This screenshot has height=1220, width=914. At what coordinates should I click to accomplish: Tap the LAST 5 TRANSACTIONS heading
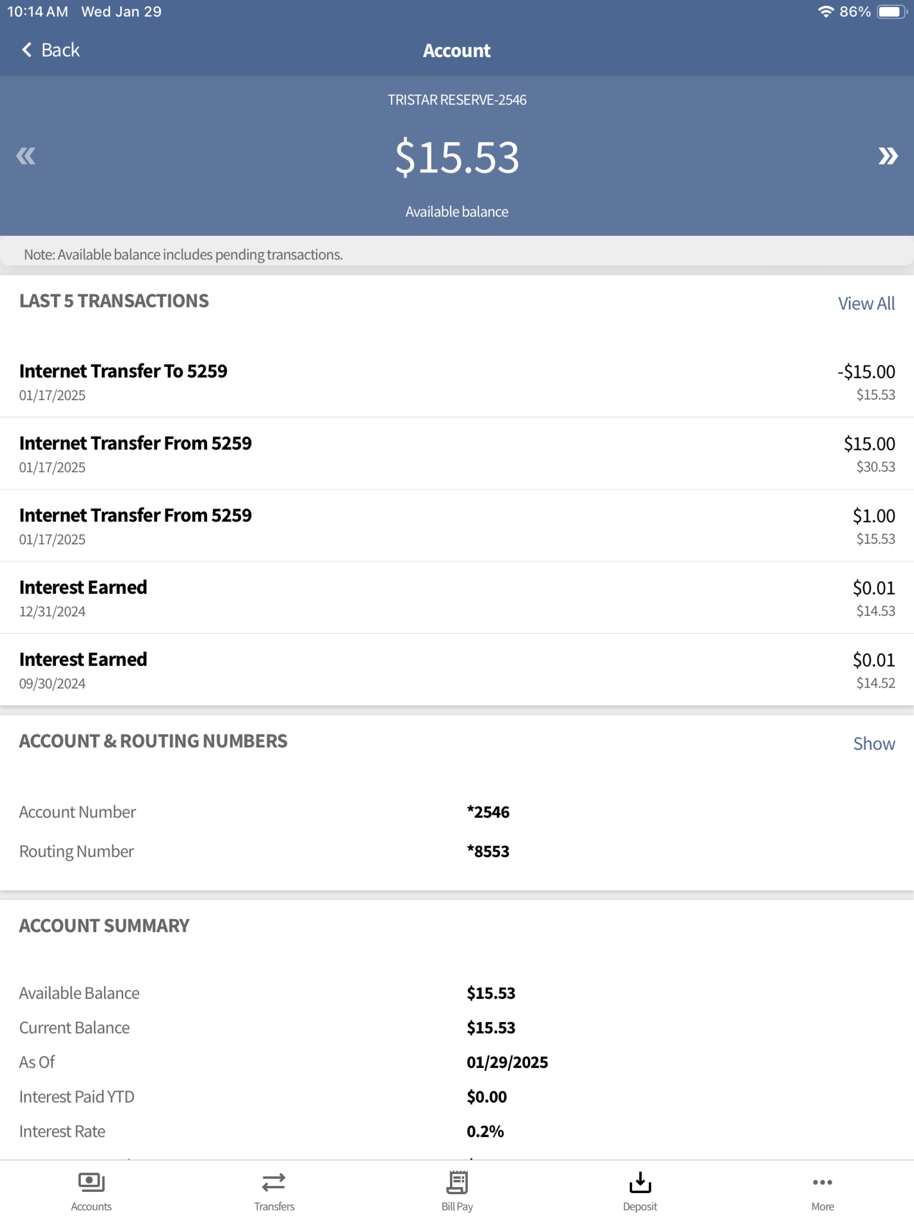point(114,301)
